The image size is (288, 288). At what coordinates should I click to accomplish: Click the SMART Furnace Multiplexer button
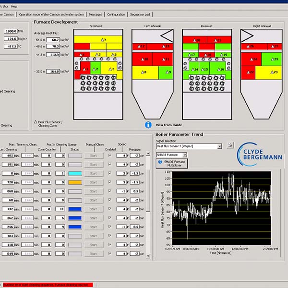coord(172,164)
